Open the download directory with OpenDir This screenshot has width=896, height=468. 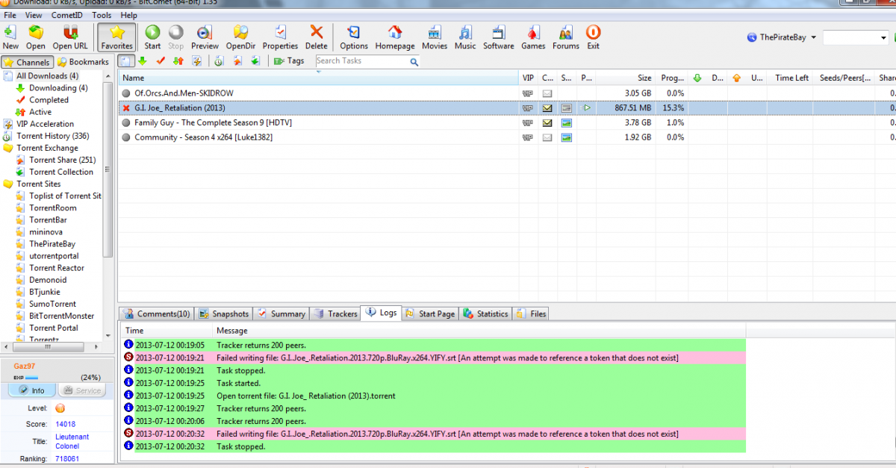(241, 37)
